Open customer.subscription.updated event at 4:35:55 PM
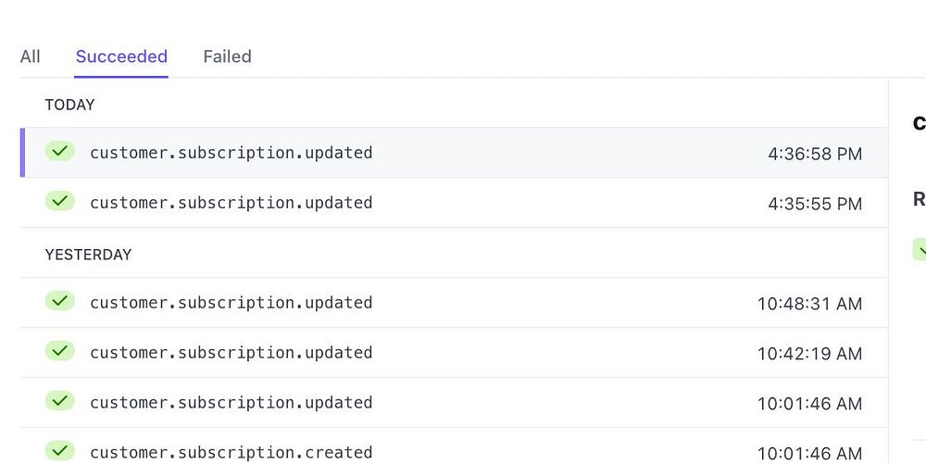 231,203
